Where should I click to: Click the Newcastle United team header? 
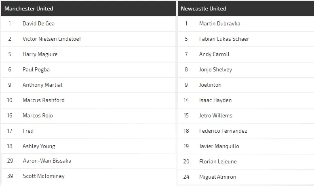203,8
